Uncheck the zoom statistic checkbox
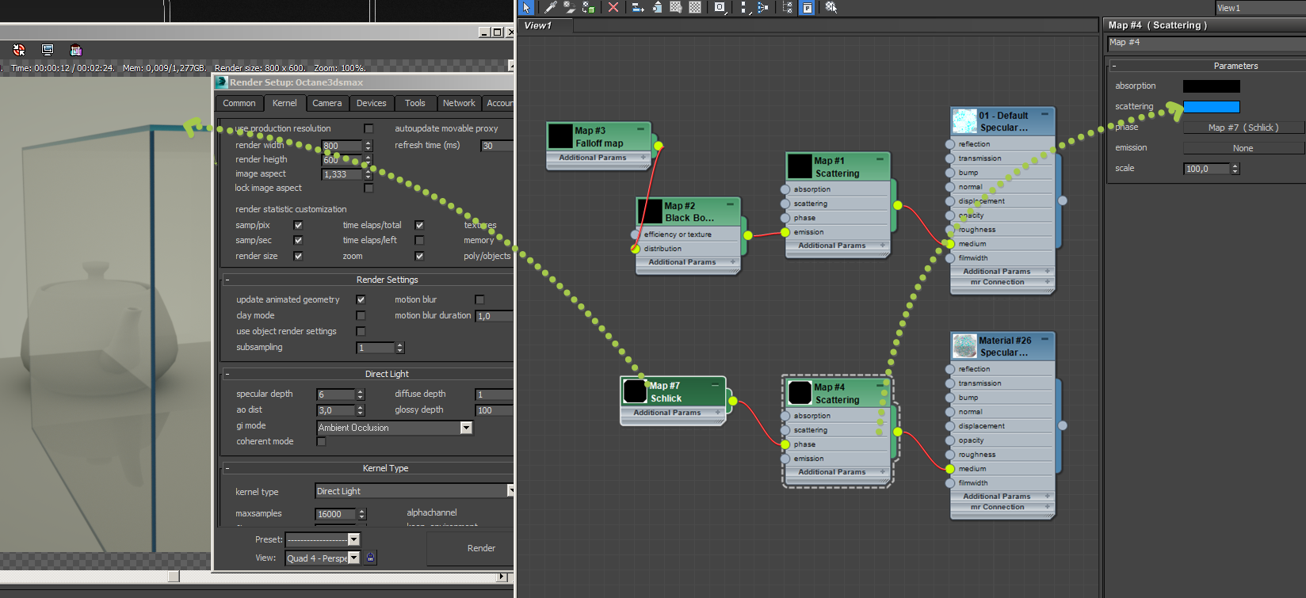 coord(419,256)
